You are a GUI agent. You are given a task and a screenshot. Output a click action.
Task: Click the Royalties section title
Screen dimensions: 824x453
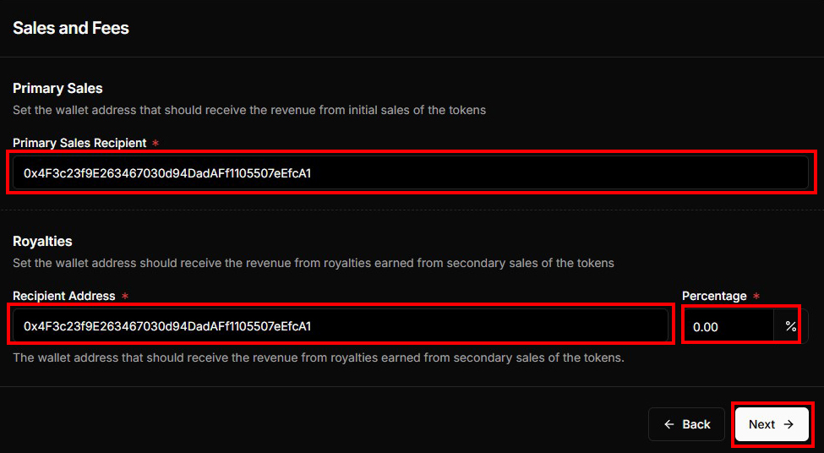(x=42, y=241)
